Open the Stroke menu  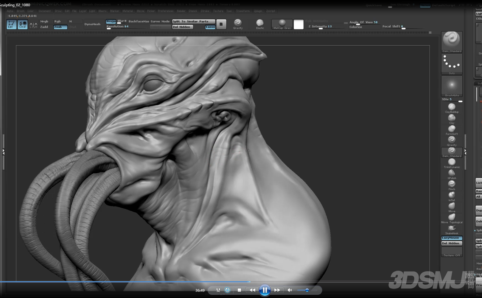pos(205,11)
